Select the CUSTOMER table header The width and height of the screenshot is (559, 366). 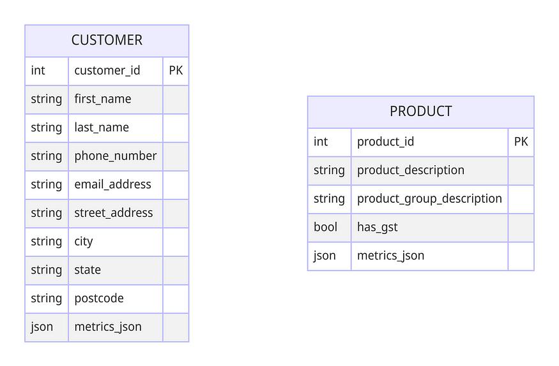click(x=107, y=41)
